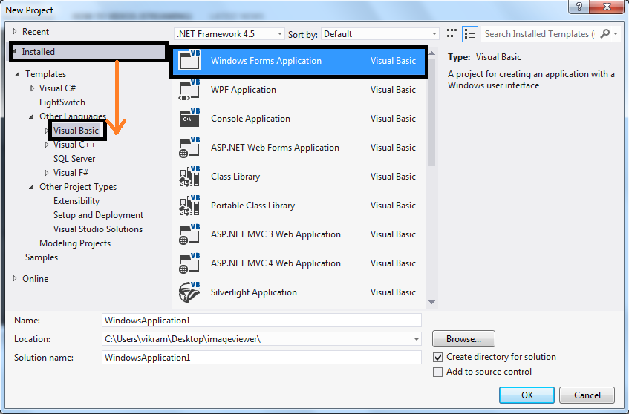Select the Class Library template icon
Screen dimensions: 629x414
tap(189, 177)
